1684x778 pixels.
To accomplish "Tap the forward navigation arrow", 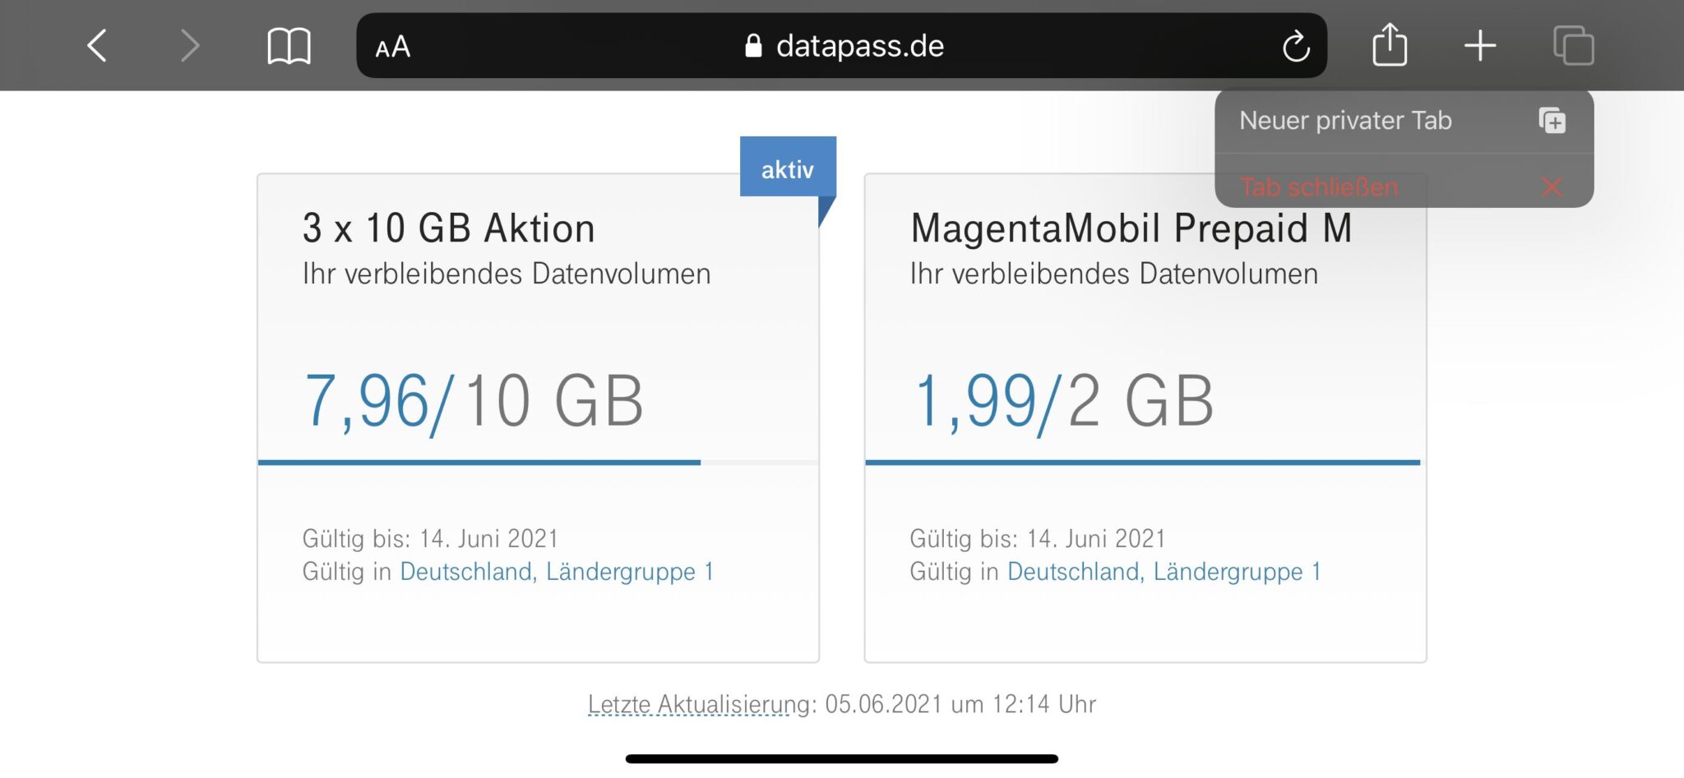I will coord(190,46).
